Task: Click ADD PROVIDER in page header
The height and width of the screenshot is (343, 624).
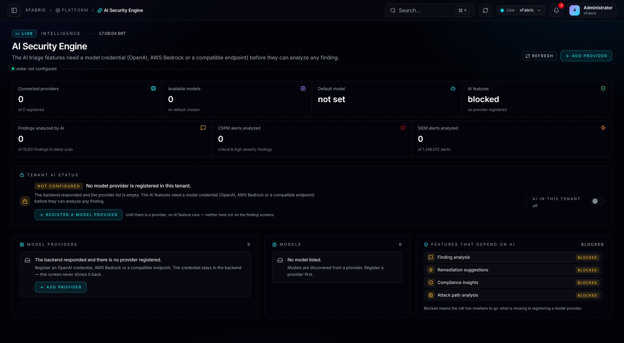Action: (x=586, y=56)
